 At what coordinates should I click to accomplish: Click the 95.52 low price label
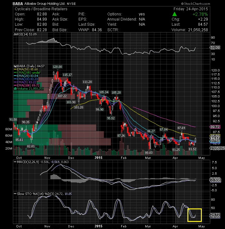[111, 118]
